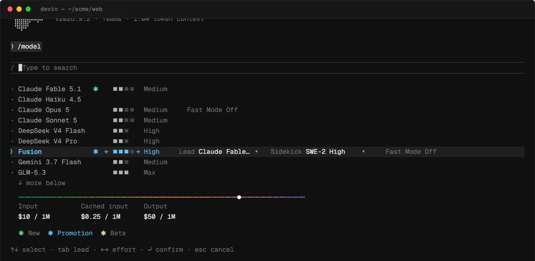Click the left arrow to decrease Fusion effort

[x=107, y=151]
